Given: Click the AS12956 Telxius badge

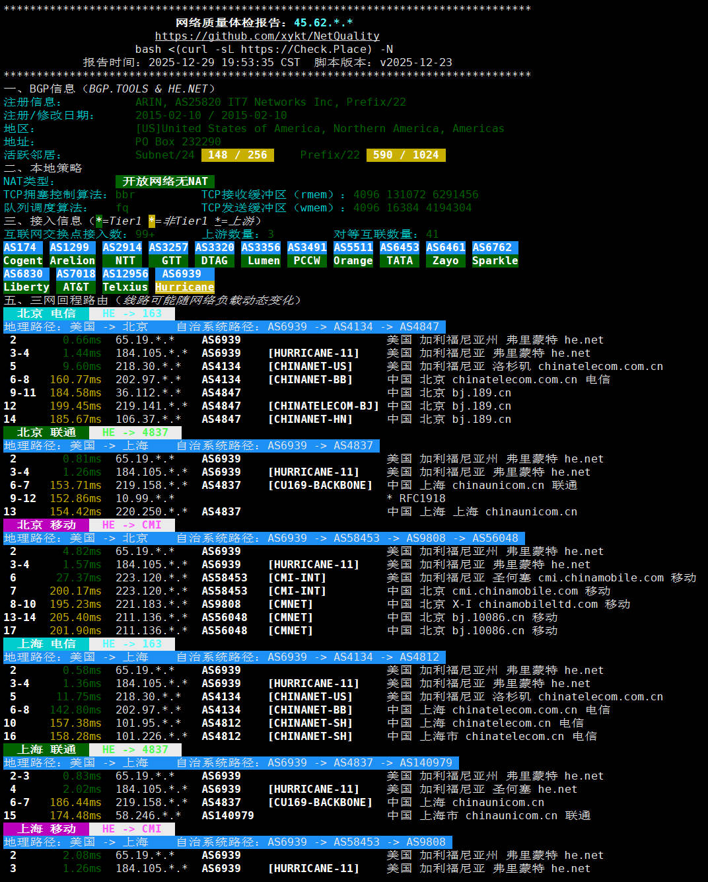Looking at the screenshot, I should point(125,281).
